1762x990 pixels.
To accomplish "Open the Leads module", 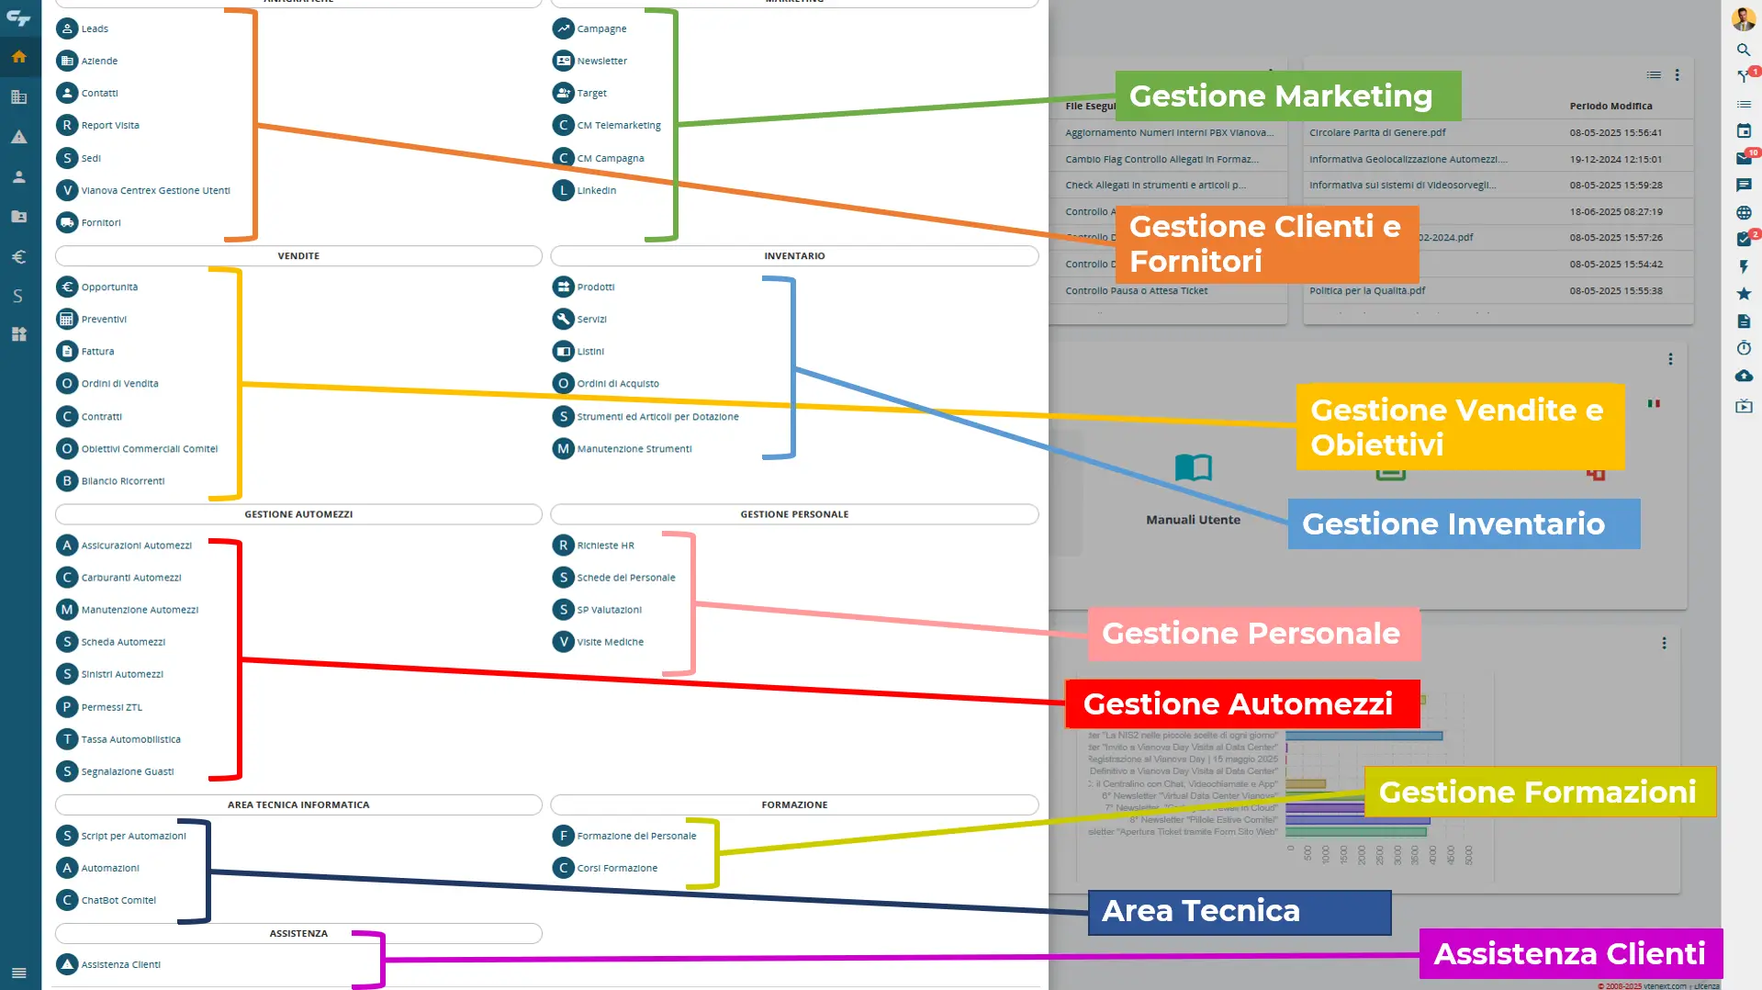I will 95,29.
